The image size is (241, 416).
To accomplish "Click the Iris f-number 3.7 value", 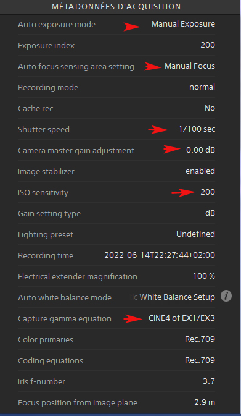I will coord(209,381).
